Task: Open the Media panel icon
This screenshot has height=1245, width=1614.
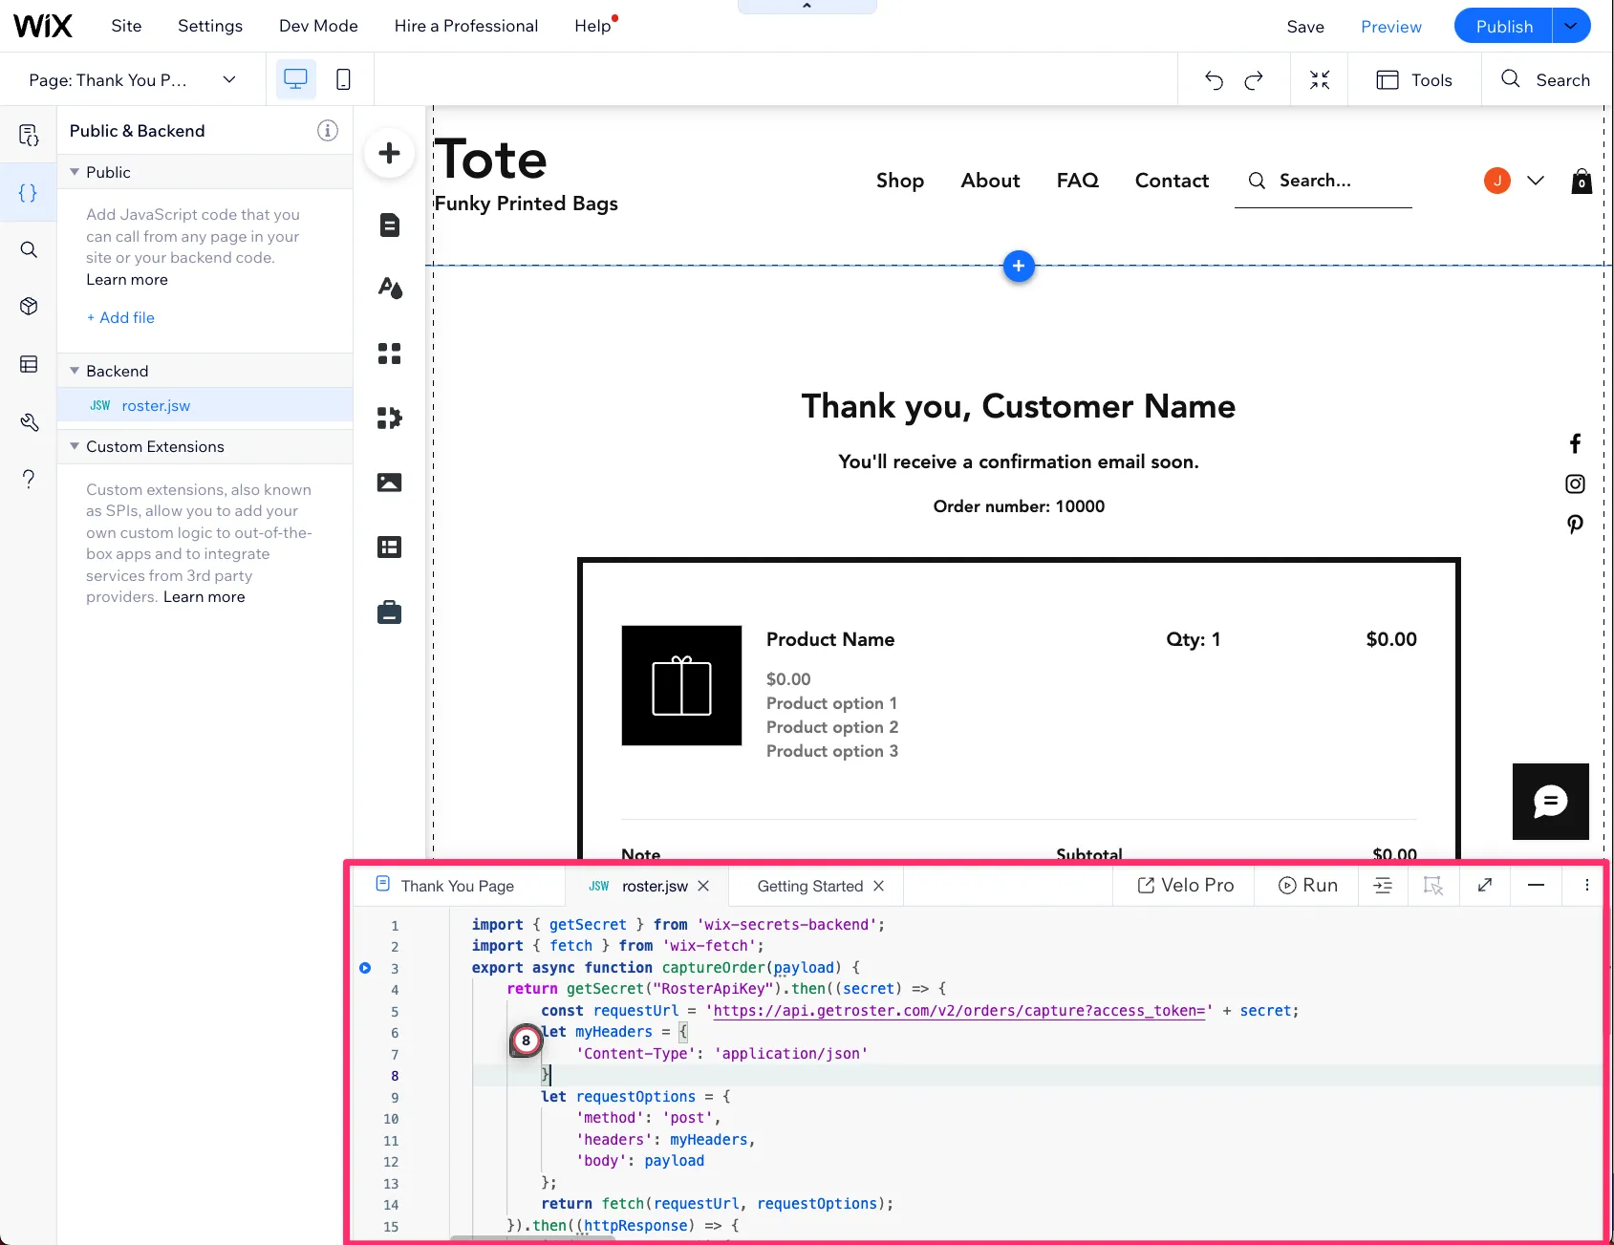Action: [389, 483]
